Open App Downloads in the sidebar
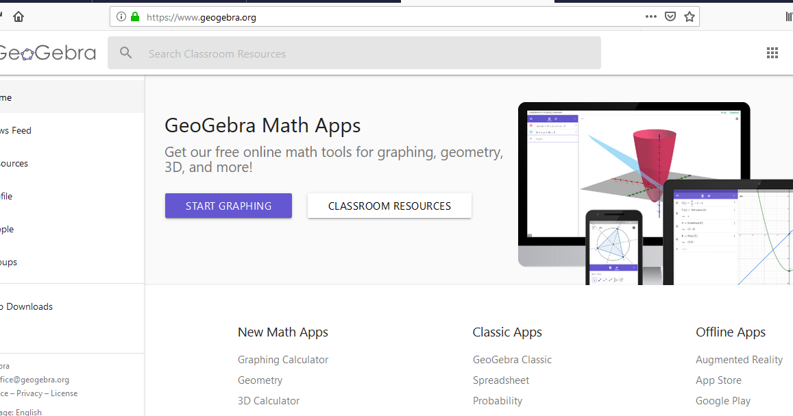793x416 pixels. point(26,306)
